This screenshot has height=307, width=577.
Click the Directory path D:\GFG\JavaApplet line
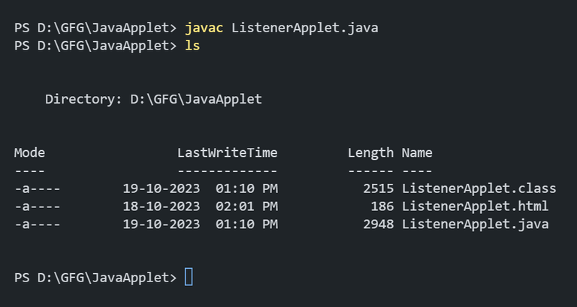click(x=153, y=99)
